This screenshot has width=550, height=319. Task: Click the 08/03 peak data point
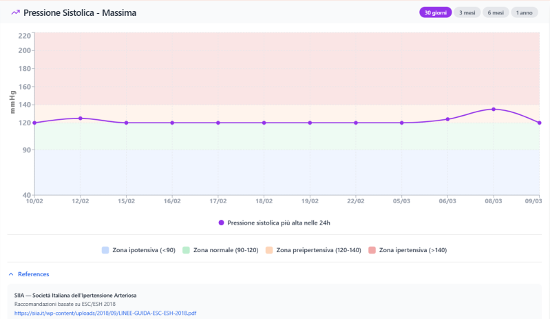[493, 109]
